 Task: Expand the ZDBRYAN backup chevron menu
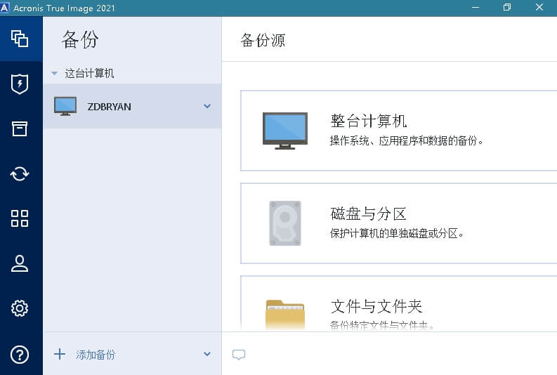point(207,106)
